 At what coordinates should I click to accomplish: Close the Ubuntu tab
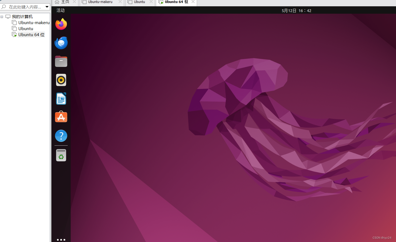pos(151,2)
